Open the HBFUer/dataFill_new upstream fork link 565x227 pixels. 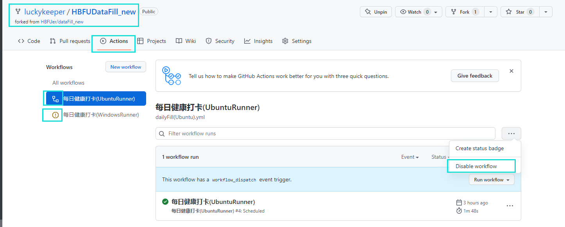pyautogui.click(x=62, y=22)
